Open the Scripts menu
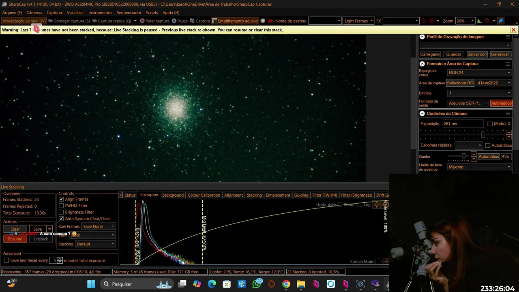This screenshot has width=519, height=292. coord(152,13)
